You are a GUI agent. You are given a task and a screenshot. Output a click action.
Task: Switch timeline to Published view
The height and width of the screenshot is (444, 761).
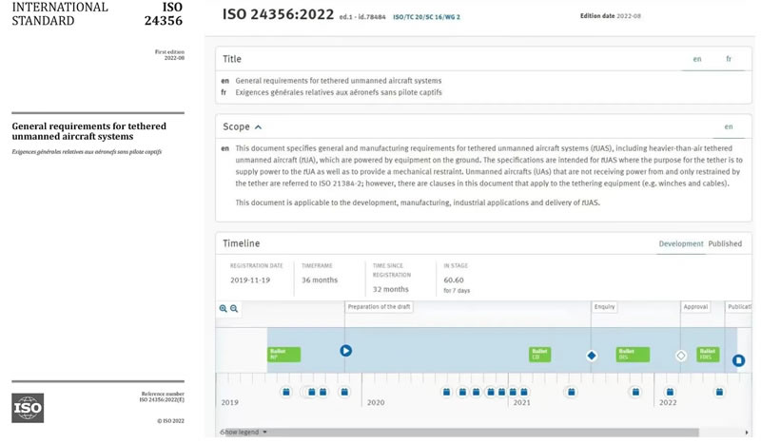point(725,243)
